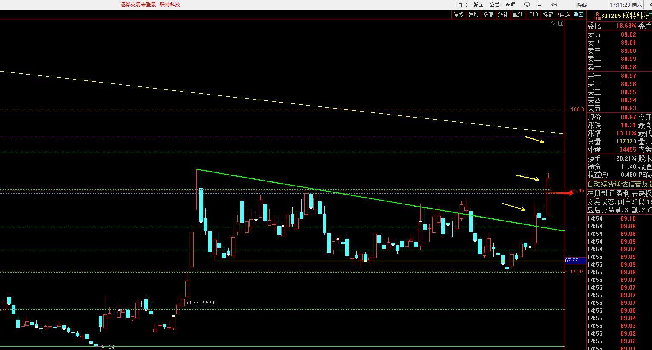This screenshot has width=652, height=350.
Task: Select the 买四 price 88.94
Action: coord(628,100)
